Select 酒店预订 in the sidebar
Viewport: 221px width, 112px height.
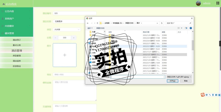(17, 40)
